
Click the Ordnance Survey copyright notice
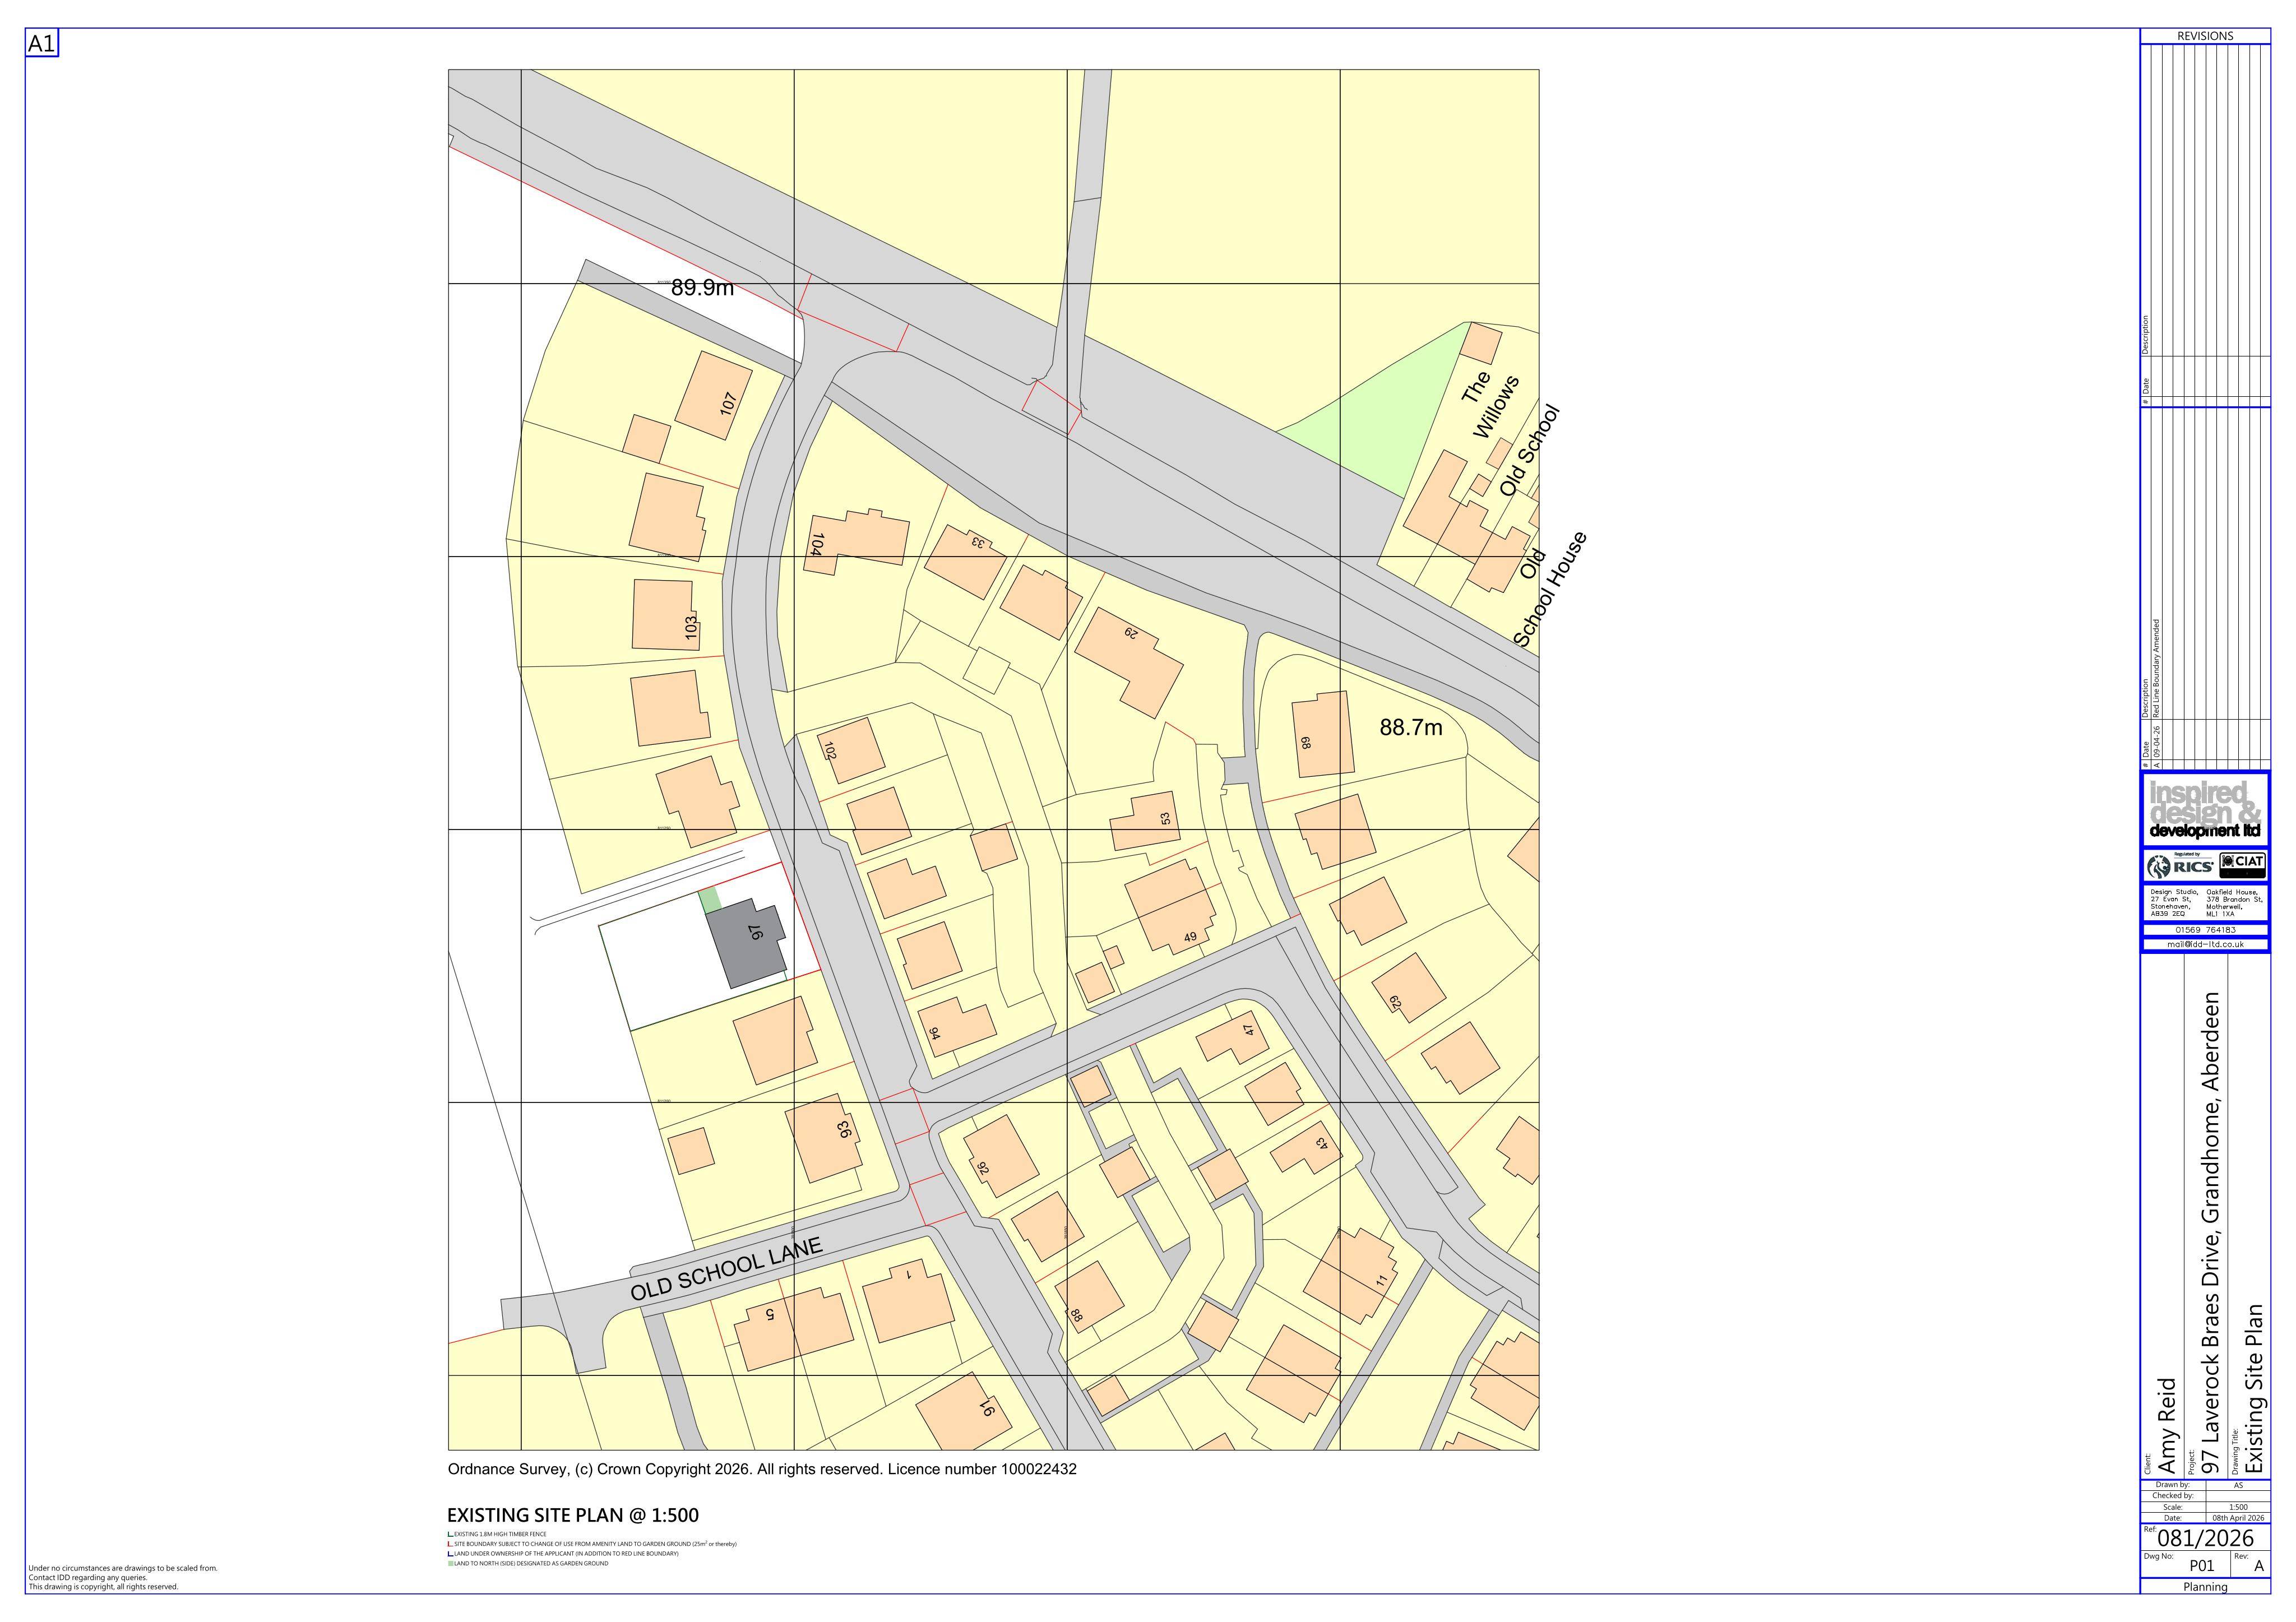[762, 1470]
